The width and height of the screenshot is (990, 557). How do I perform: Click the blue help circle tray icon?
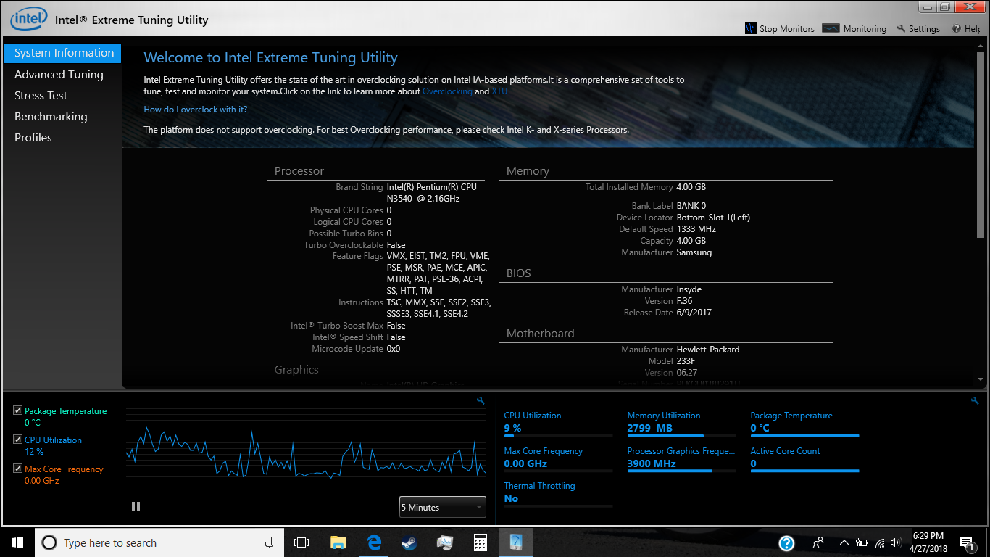click(x=787, y=542)
